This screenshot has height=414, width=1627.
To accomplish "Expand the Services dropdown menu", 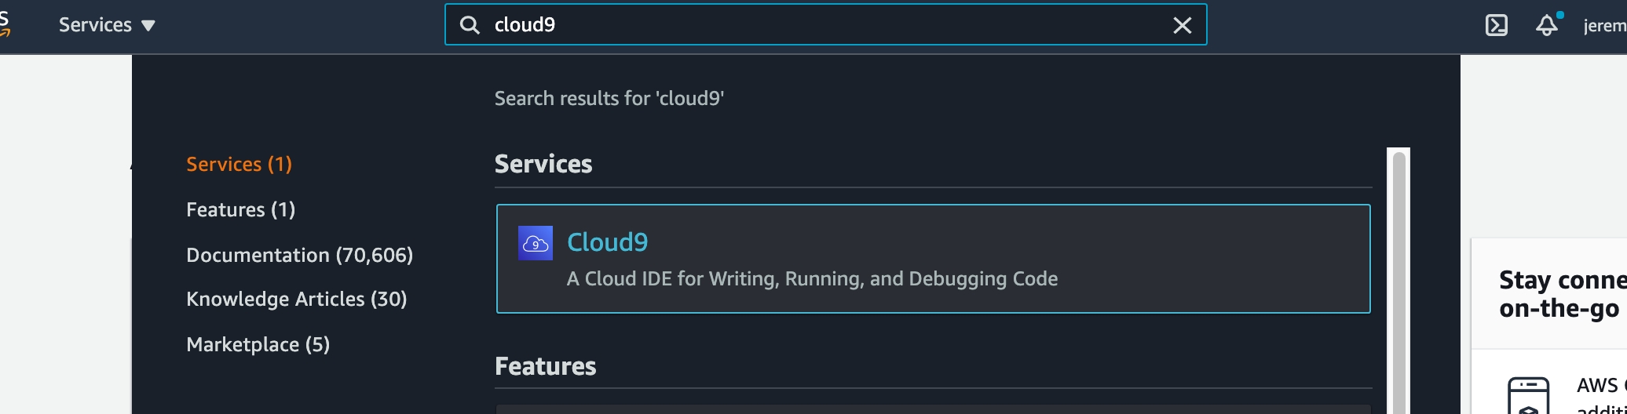I will (107, 25).
